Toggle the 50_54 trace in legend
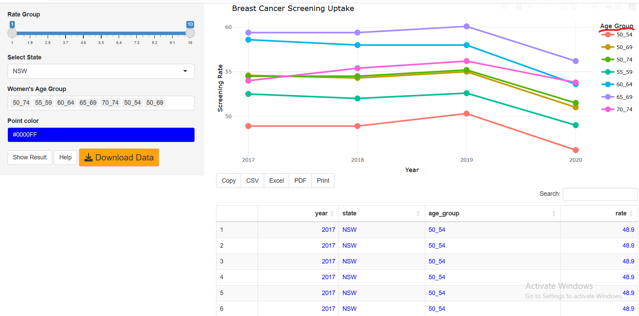This screenshot has width=639, height=316. 624,35
